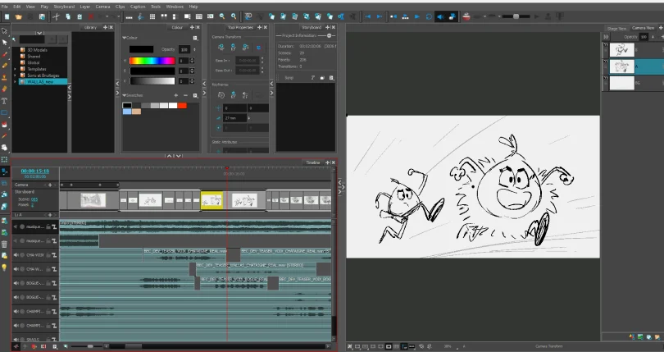Click the red Delete X icon

point(91,16)
